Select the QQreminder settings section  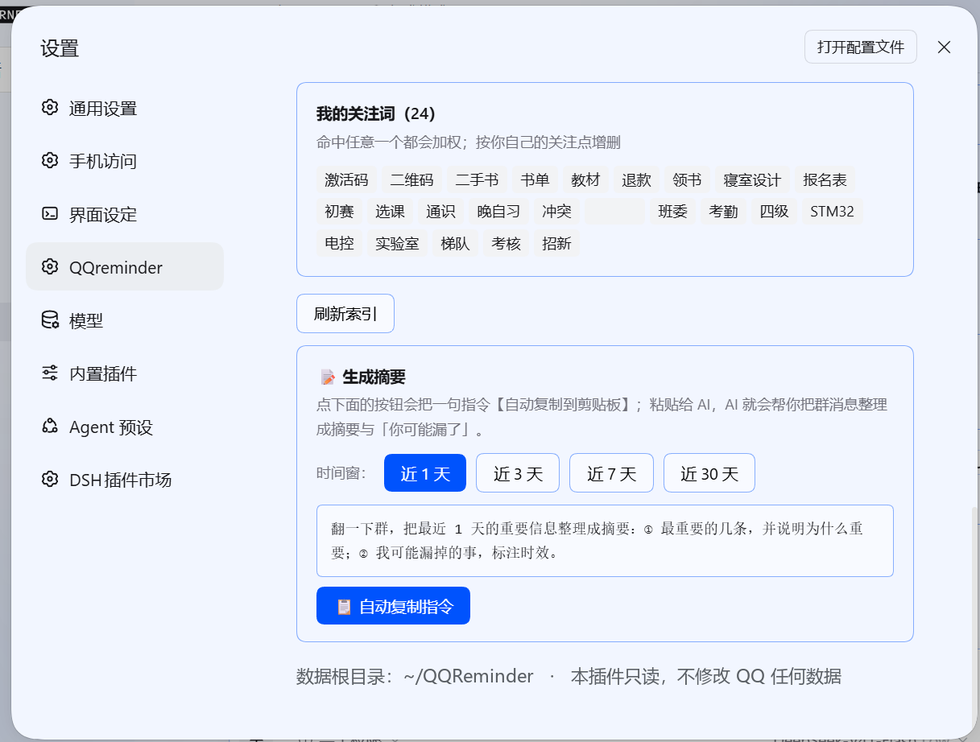[125, 267]
